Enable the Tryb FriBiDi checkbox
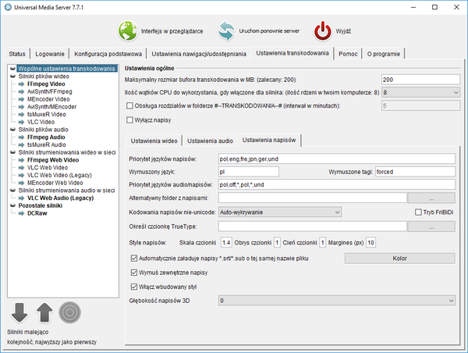Screen dimensions: 468x353 418,212
